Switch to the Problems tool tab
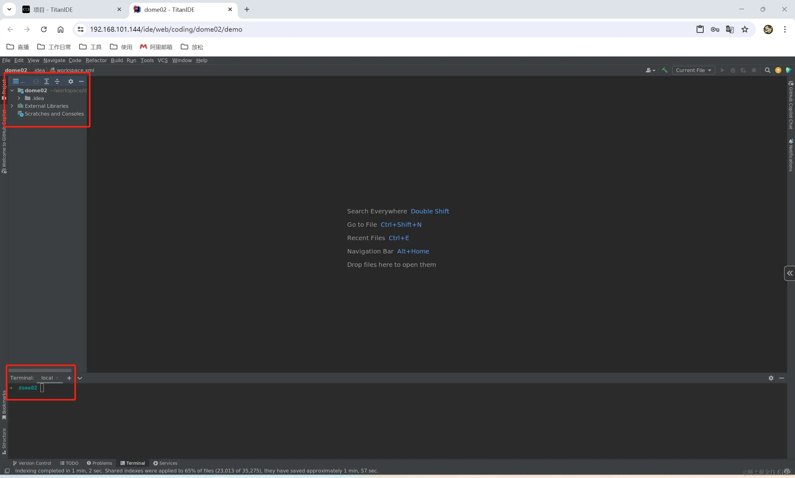 [x=99, y=463]
